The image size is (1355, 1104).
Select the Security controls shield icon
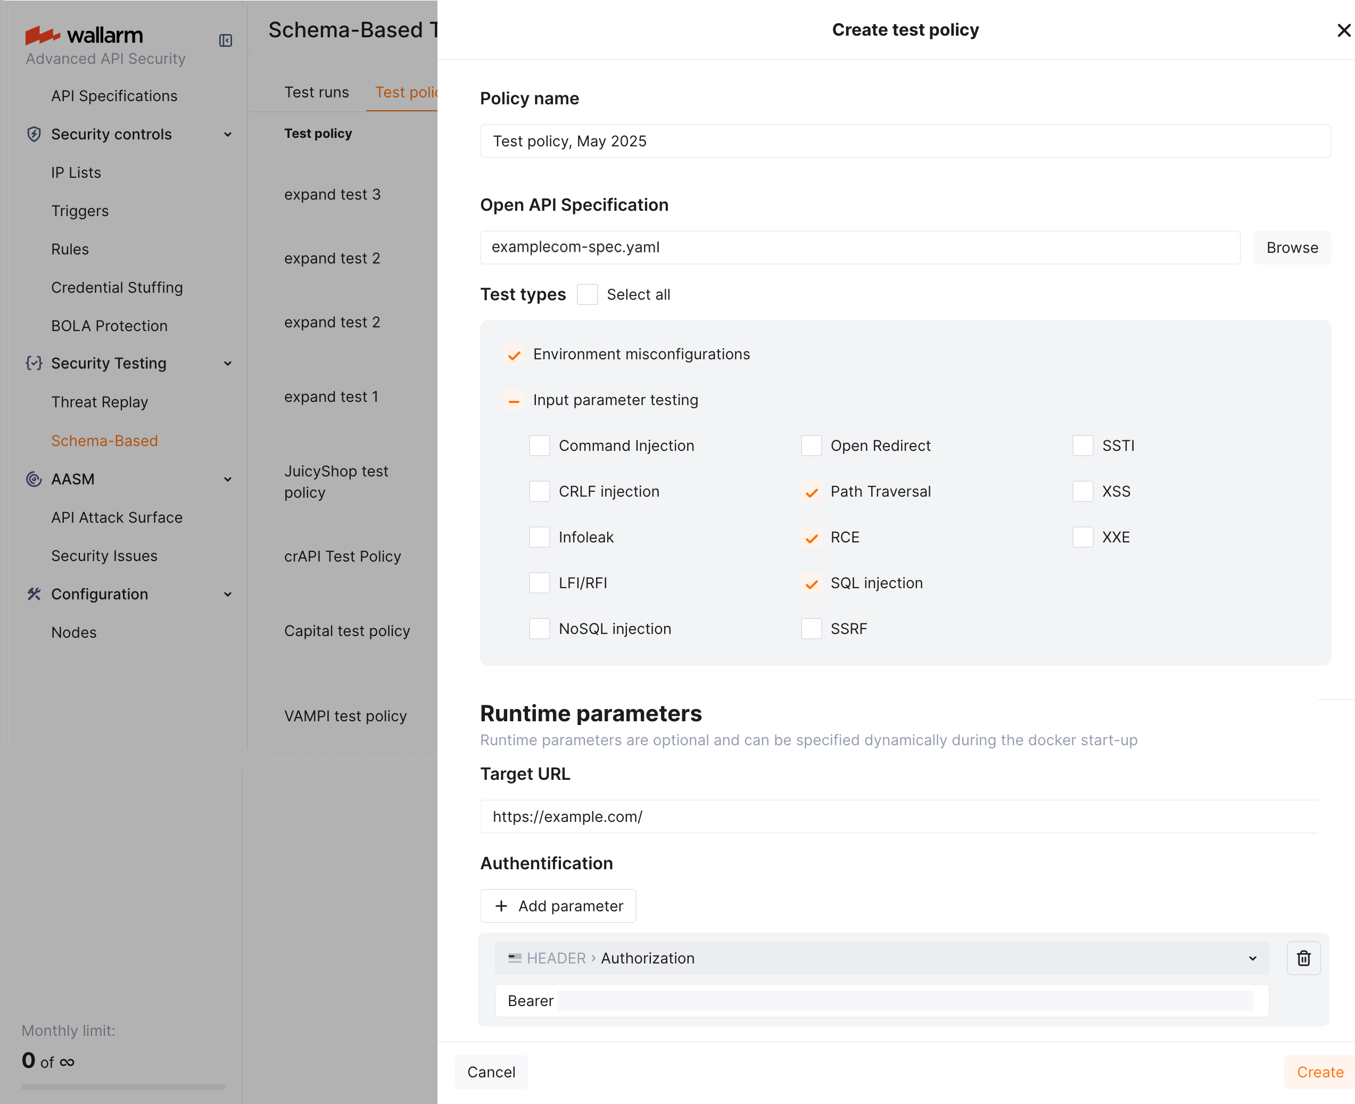(x=34, y=134)
